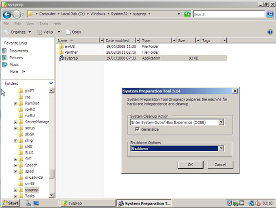Click folder tree scrollbar down arrow

click(x=51, y=195)
